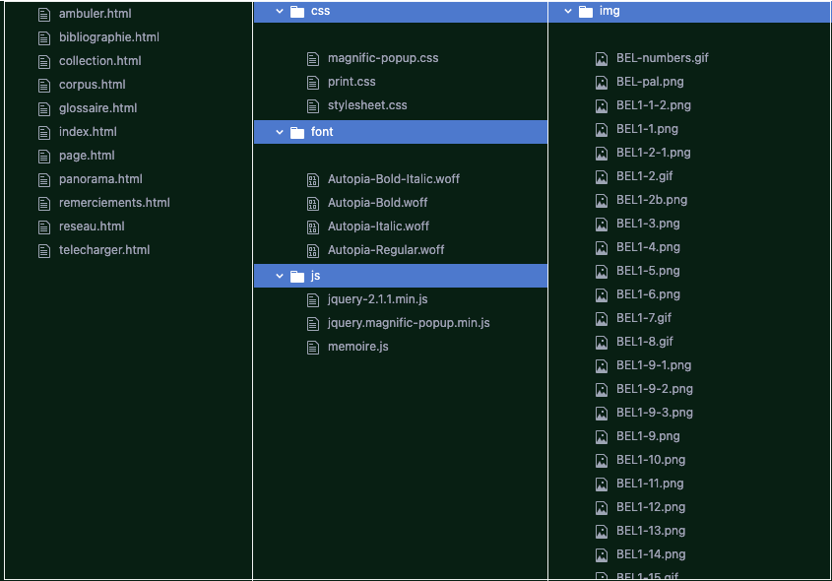
Task: Select BEL1-14.png in img folder
Action: [x=651, y=554]
